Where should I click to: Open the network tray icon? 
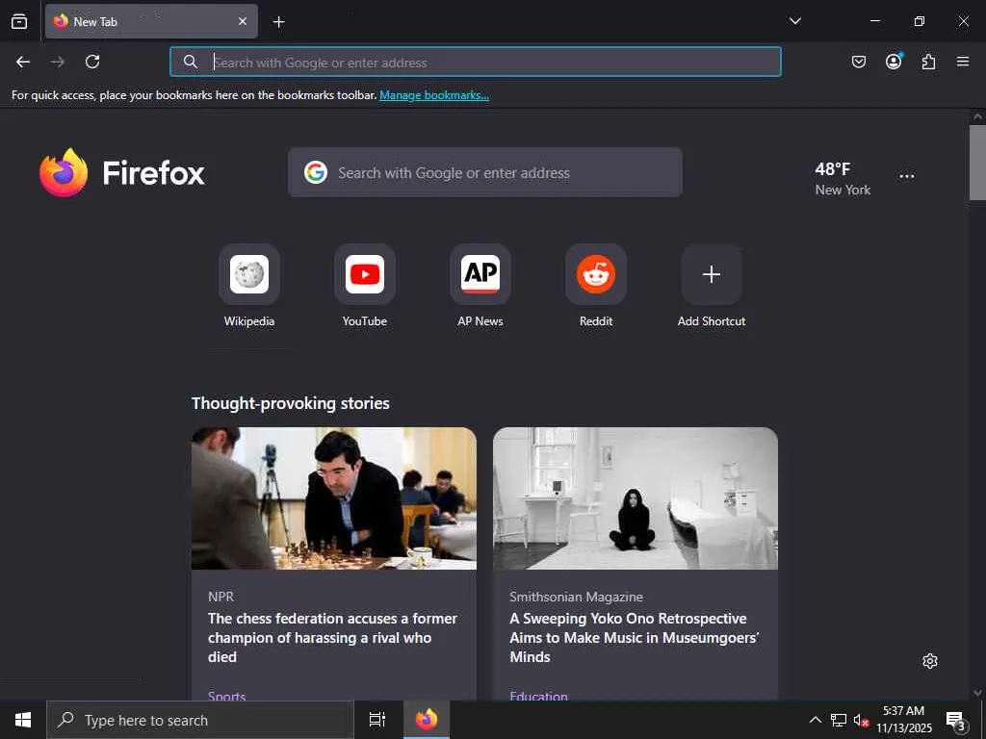(x=839, y=720)
